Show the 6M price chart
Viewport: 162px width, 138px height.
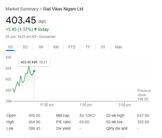pos(56,47)
